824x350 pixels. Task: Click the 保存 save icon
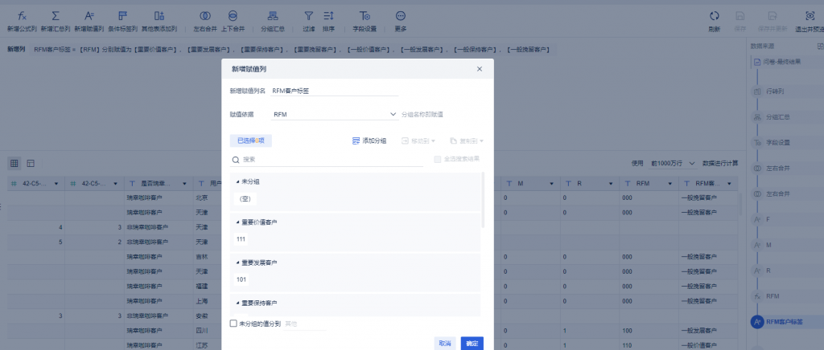point(740,16)
